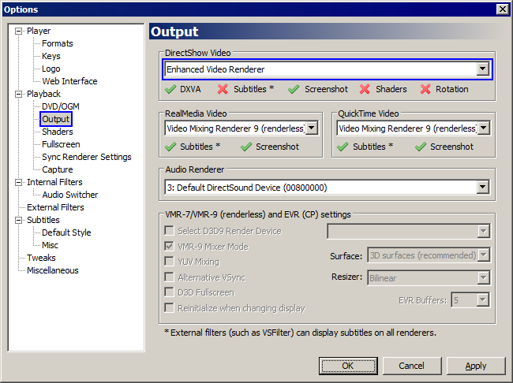Image resolution: width=513 pixels, height=383 pixels.
Task: Click QuickTime Subtitles green checkmark
Action: pos(343,147)
